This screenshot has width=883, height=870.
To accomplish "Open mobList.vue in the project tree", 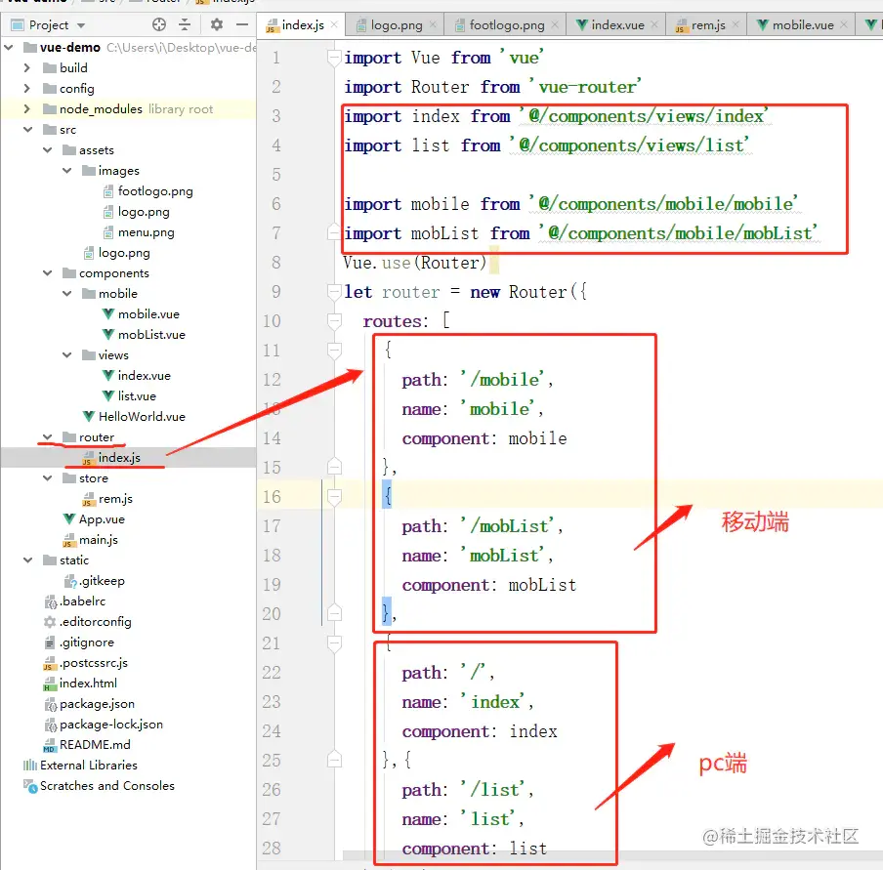I will click(x=144, y=335).
